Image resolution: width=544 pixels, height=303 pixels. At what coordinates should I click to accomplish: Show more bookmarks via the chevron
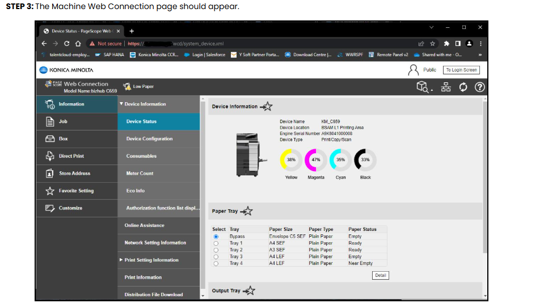tap(480, 55)
